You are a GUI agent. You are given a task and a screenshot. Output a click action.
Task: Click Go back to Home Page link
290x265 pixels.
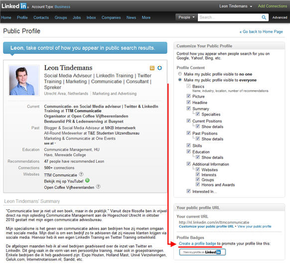[261, 31]
